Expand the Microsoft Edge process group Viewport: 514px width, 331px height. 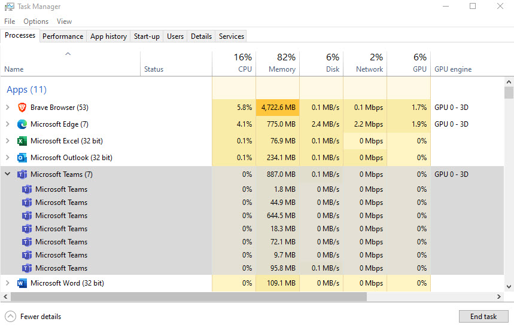point(8,124)
